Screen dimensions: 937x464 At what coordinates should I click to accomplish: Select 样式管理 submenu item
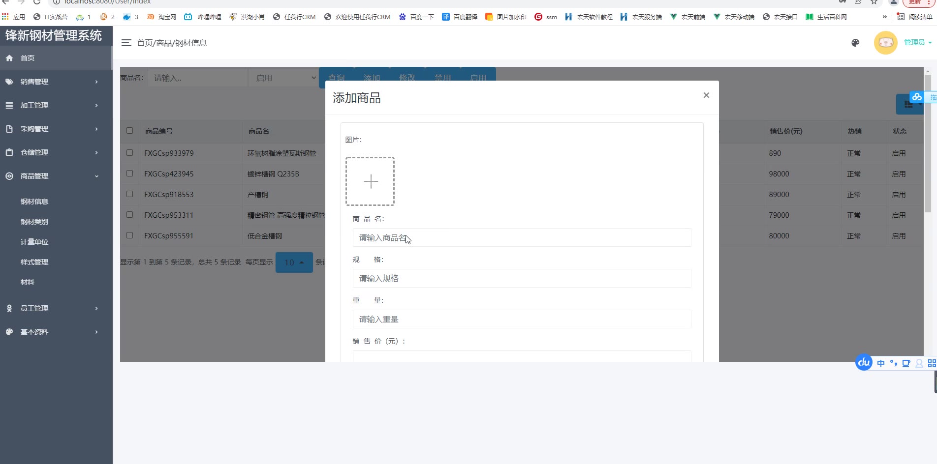click(x=34, y=262)
